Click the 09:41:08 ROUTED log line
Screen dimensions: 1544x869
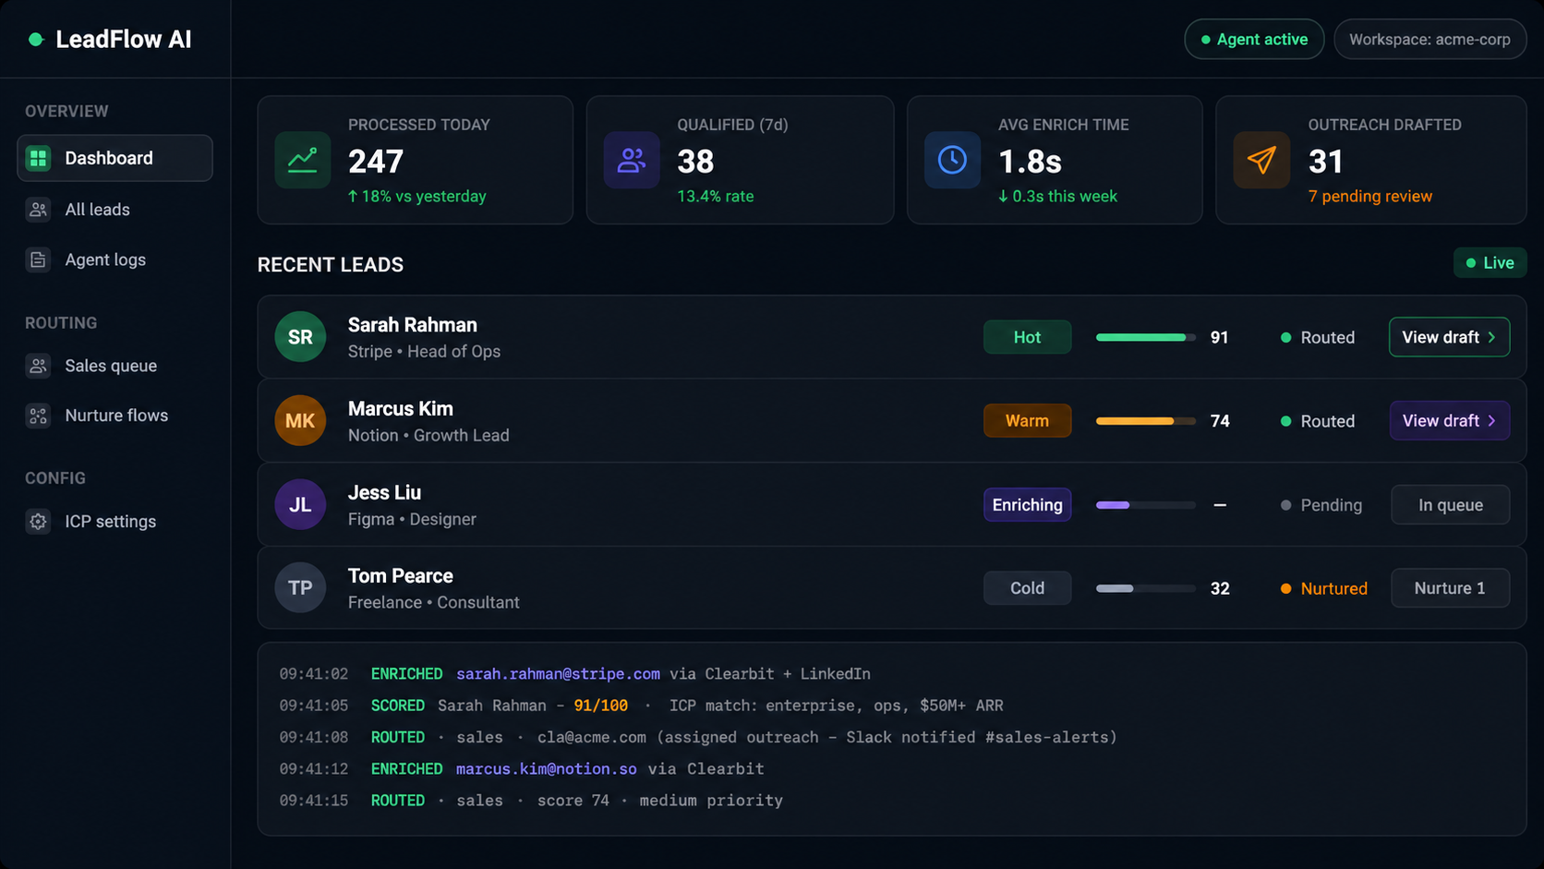tap(698, 738)
